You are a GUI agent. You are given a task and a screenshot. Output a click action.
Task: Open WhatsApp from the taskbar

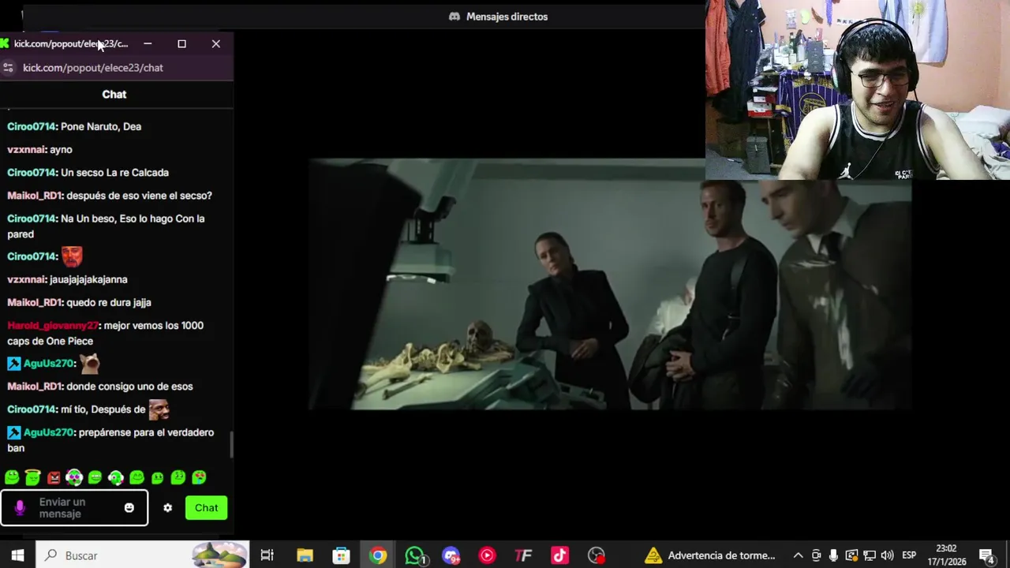point(415,555)
